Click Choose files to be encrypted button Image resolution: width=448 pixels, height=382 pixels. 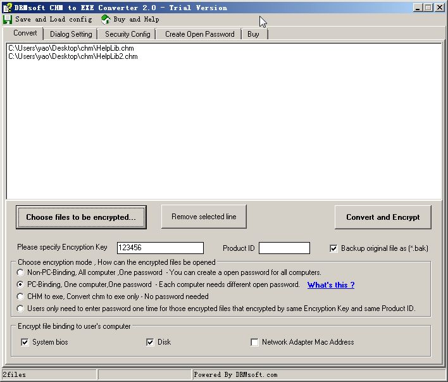(81, 217)
